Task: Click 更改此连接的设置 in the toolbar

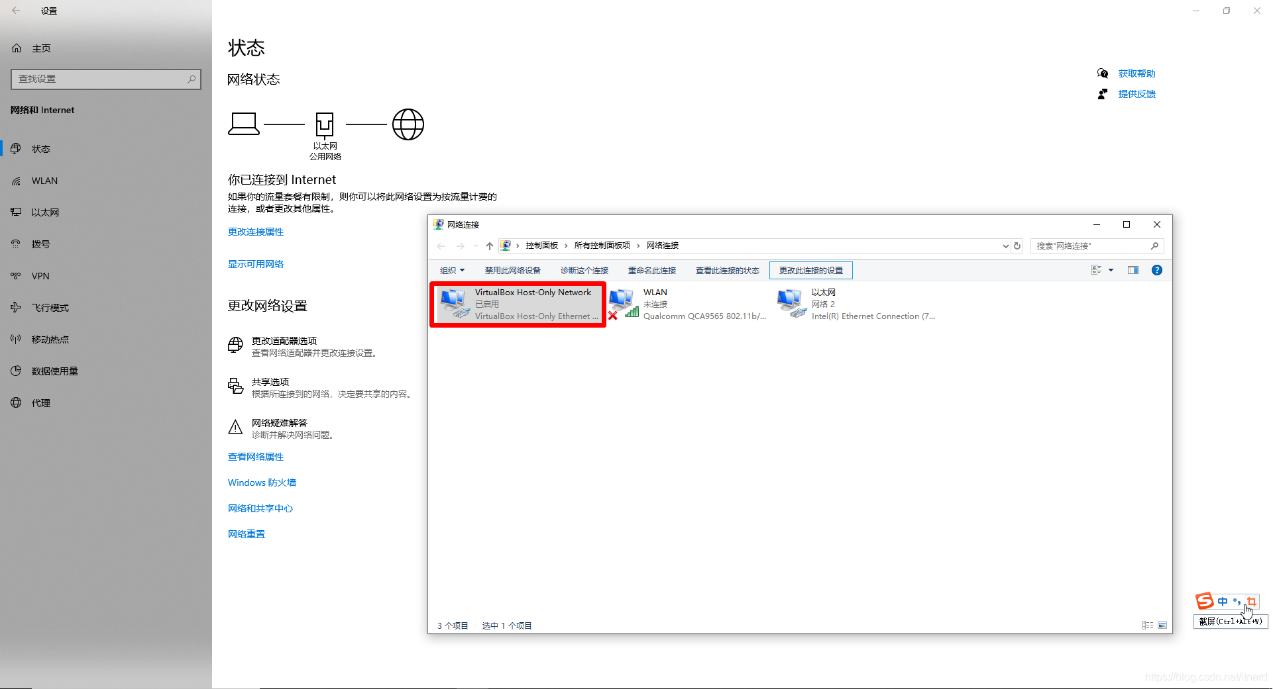Action: (811, 270)
